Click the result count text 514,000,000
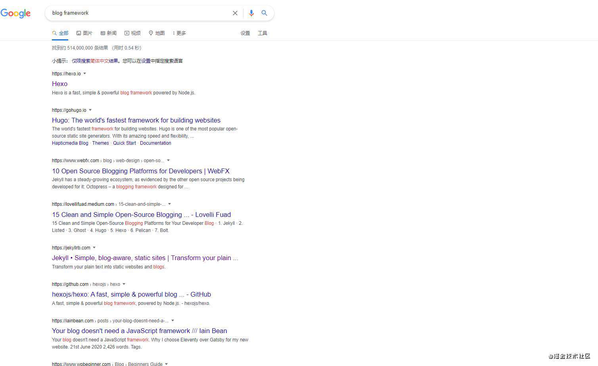The image size is (598, 366). pos(80,48)
